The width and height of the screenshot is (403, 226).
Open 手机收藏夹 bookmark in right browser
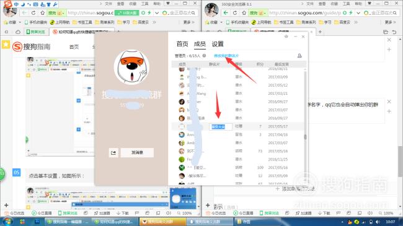tap(237, 22)
